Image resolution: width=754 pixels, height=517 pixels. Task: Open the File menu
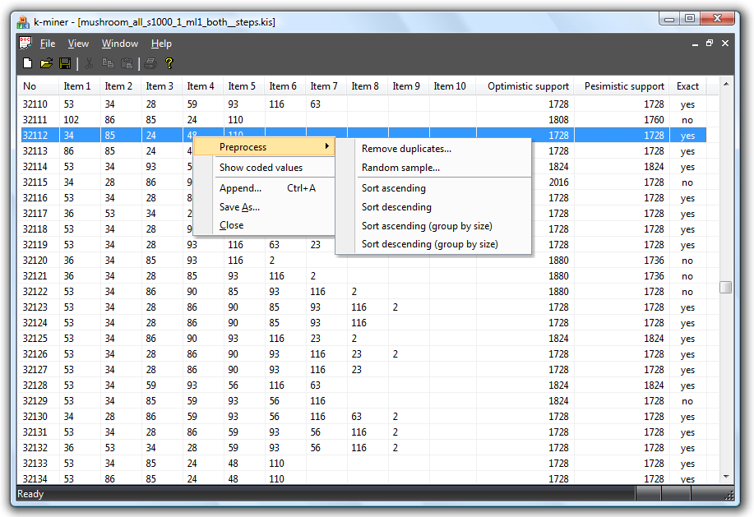[x=47, y=44]
